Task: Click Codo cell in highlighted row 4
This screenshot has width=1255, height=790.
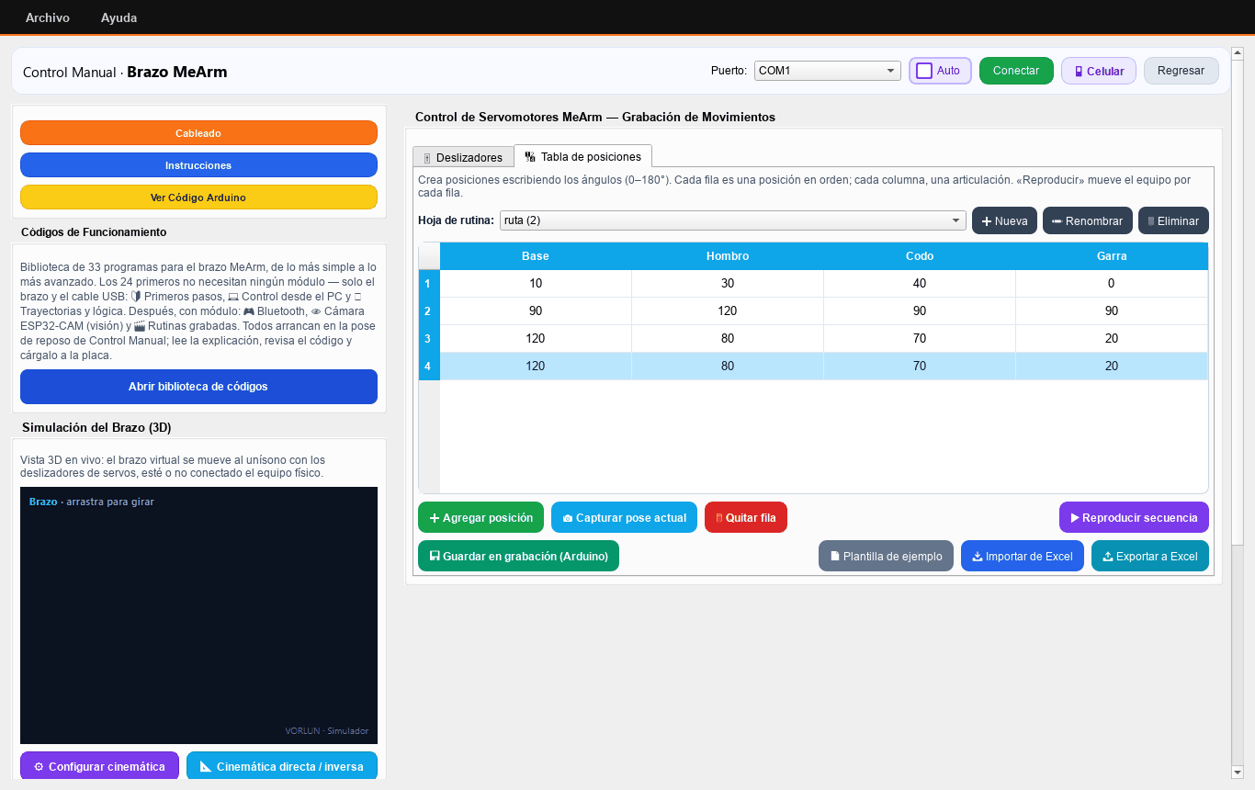Action: tap(920, 367)
